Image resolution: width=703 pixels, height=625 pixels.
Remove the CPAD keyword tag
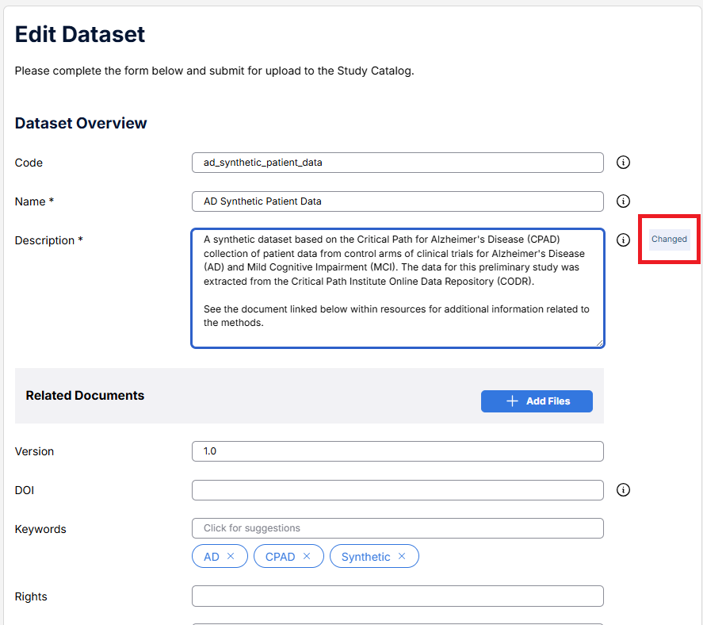point(307,557)
